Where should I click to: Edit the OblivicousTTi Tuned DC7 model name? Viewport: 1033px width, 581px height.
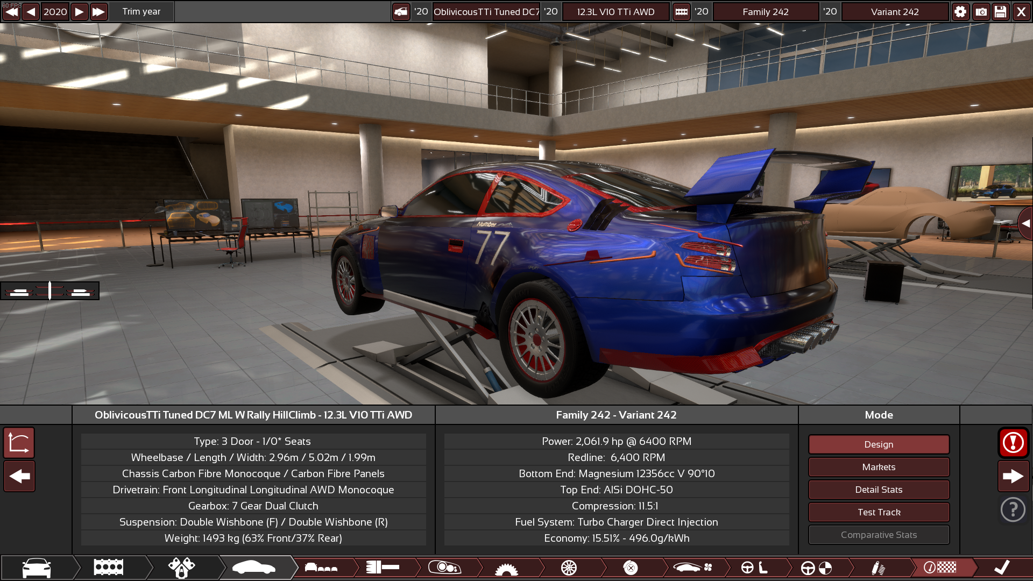(486, 11)
